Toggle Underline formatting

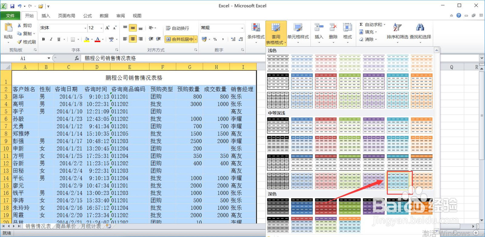[x=59, y=39]
